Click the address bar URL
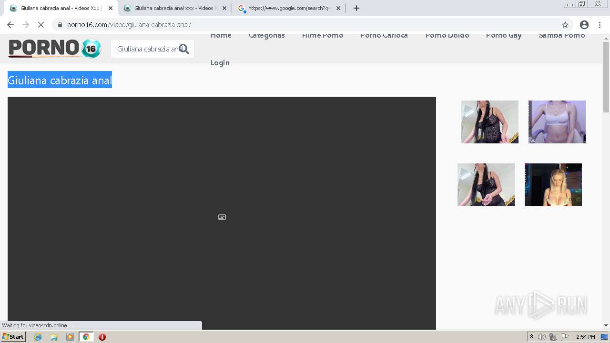 tap(129, 25)
